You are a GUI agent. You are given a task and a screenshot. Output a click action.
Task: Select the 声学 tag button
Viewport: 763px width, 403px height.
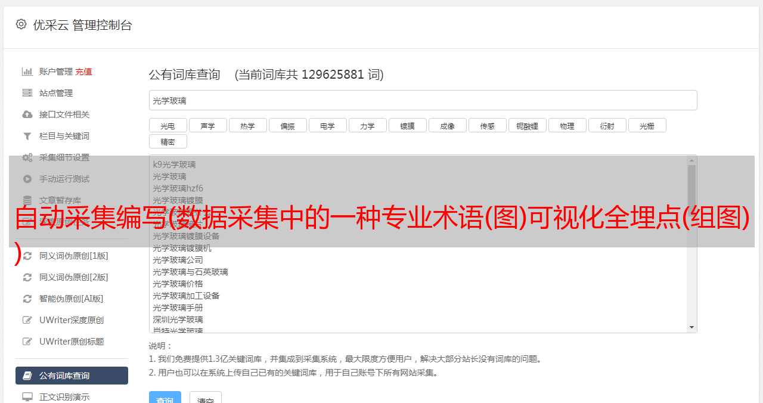click(207, 125)
